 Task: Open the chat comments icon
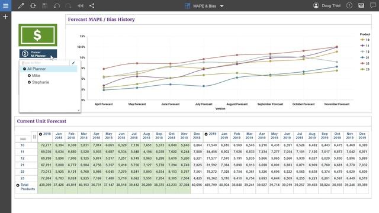pos(373,5)
